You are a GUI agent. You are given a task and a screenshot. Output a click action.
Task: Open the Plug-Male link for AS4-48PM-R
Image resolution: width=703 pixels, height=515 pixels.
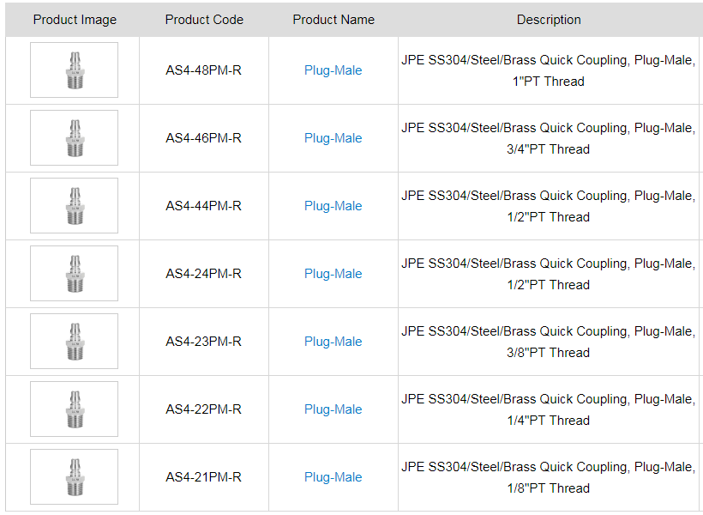pos(333,70)
